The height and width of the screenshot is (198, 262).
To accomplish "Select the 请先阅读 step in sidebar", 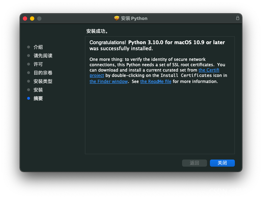I will (x=43, y=56).
